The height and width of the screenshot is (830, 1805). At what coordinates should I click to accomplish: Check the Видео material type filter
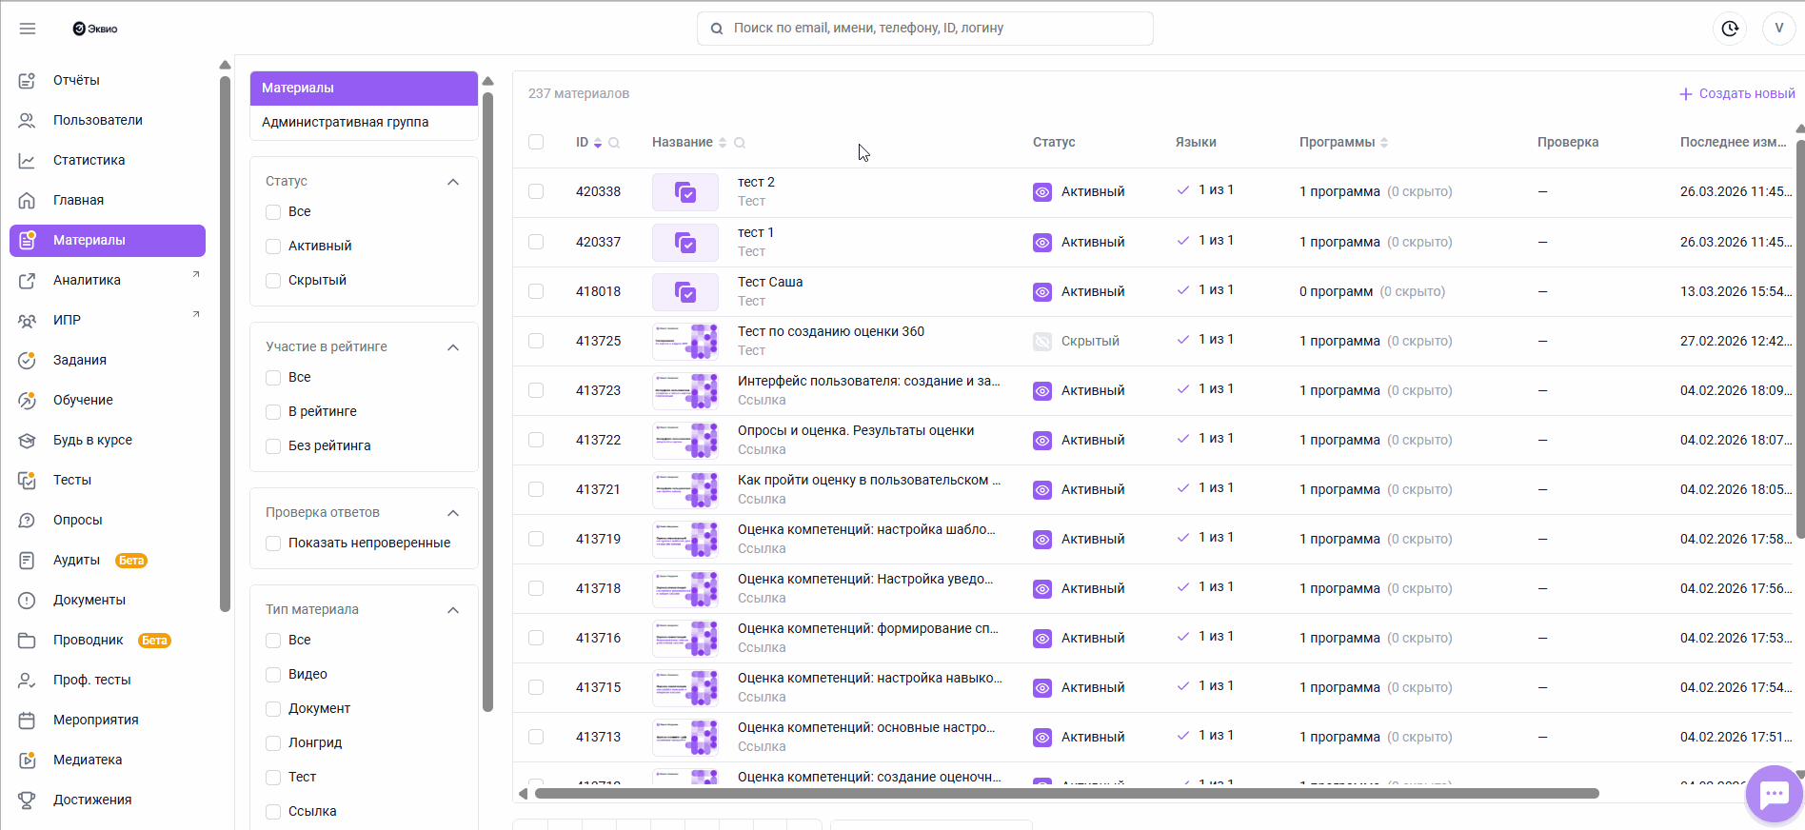pos(273,675)
